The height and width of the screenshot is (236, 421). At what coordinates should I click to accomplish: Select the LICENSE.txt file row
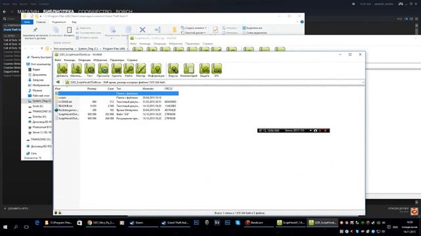pos(116,102)
